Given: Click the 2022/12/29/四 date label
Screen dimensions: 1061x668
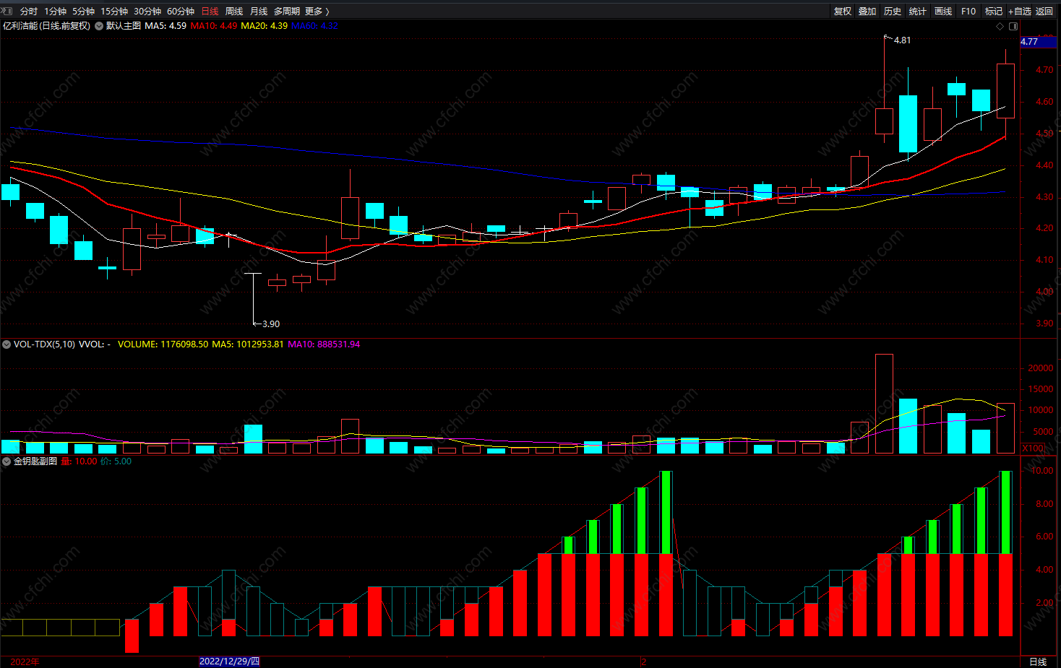Looking at the screenshot, I should click(229, 662).
